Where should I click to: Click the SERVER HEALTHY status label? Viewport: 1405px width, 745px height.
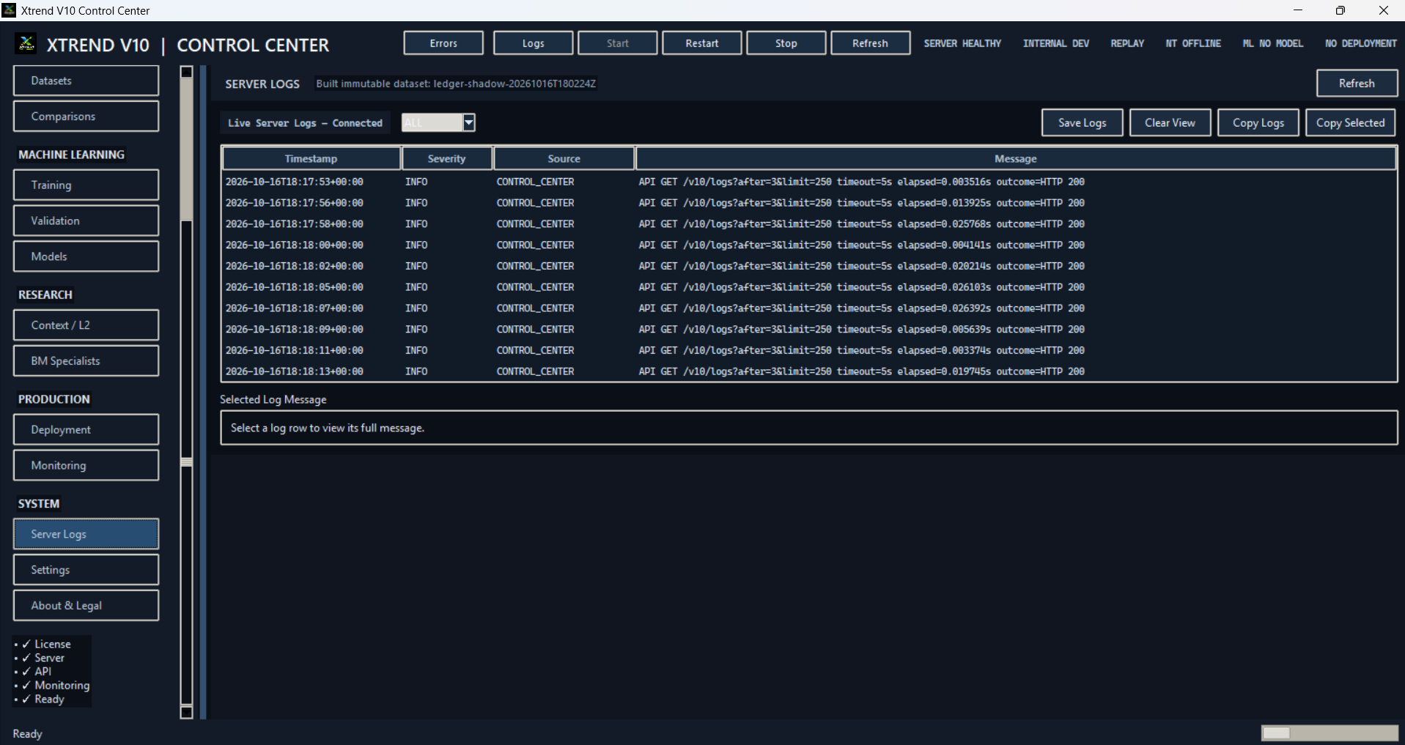[x=962, y=43]
